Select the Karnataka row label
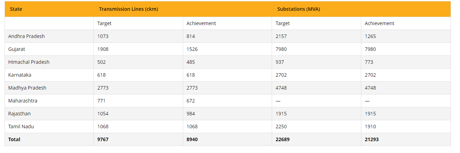Viewport: 460px width, 153px height. [20, 75]
